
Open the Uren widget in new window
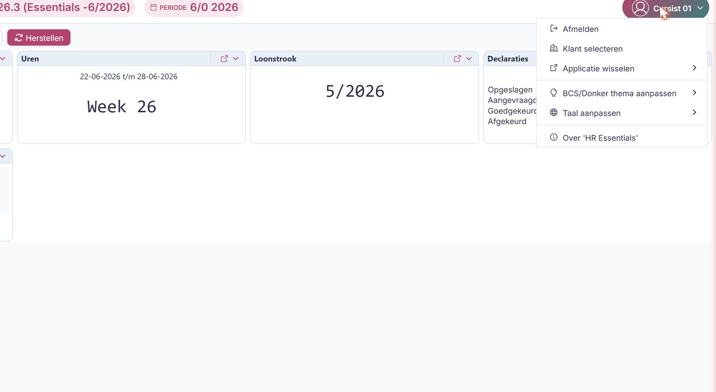click(x=224, y=59)
